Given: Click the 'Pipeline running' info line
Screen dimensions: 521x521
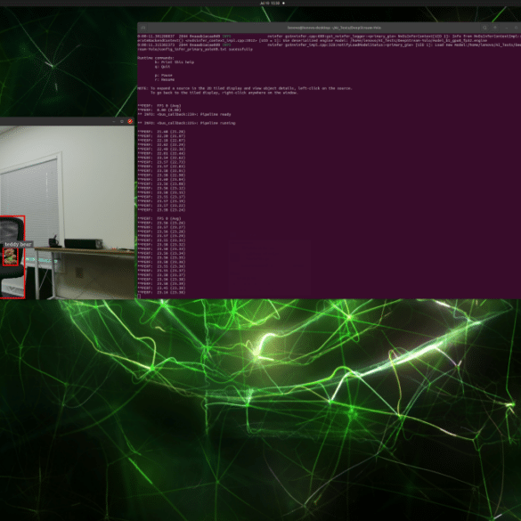Looking at the screenshot, I should [x=186, y=123].
